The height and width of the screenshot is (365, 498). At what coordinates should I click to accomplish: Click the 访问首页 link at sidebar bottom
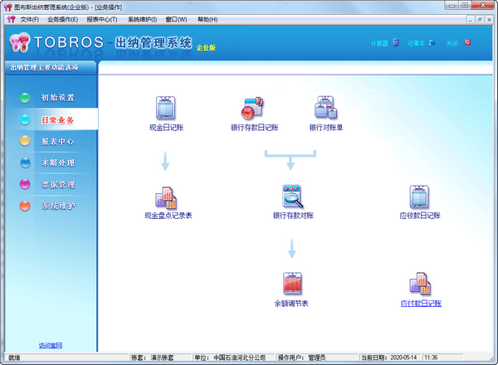point(50,344)
